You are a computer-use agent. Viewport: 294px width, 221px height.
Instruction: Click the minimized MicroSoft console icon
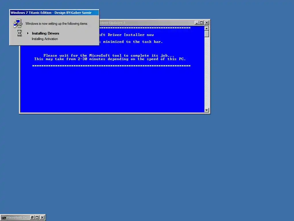click(x=3, y=218)
